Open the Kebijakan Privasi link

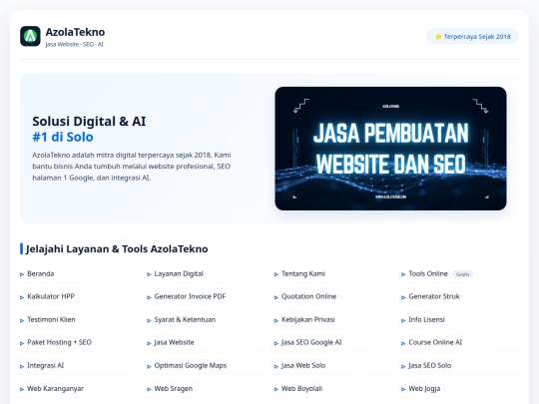tap(308, 319)
